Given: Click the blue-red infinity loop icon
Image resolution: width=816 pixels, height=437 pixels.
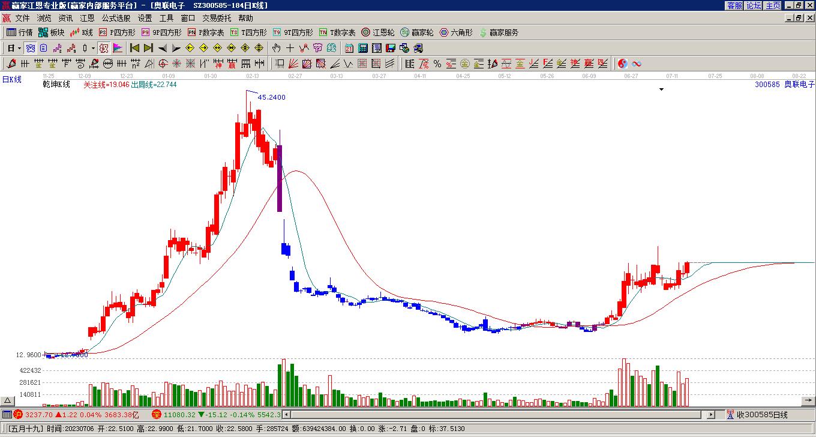Looking at the screenshot, I should pyautogui.click(x=637, y=64).
